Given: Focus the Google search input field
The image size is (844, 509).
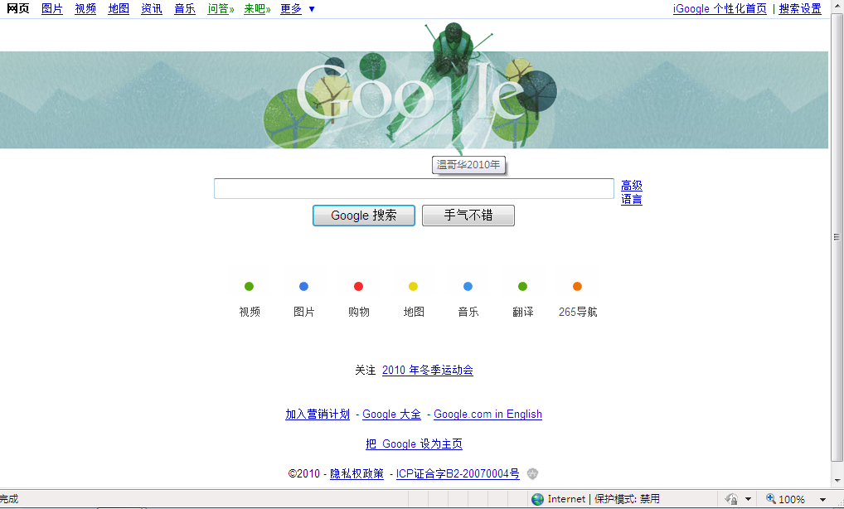Looking at the screenshot, I should click(x=414, y=188).
